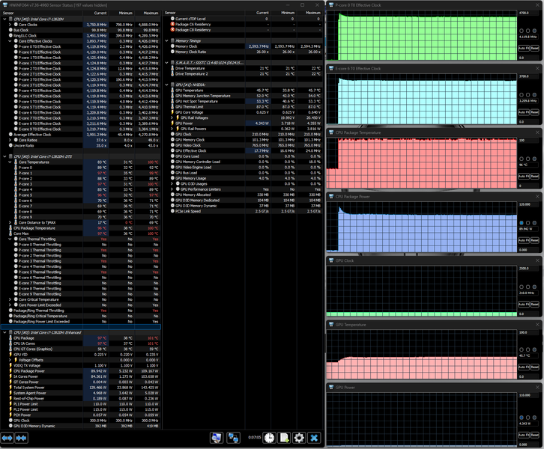
Task: Click Auto Fit in CPU Package Temperature graph
Action: point(524,177)
